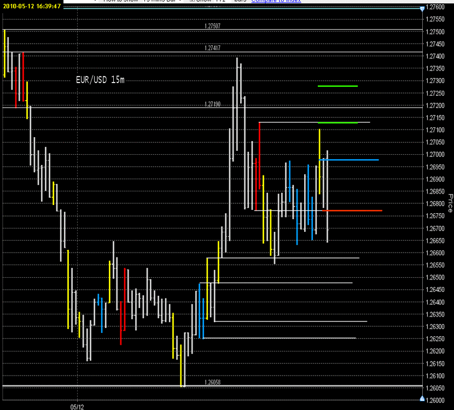Click the timestamp 2010-05-12 16:39:47
The image size is (454, 410).
[x=32, y=6]
